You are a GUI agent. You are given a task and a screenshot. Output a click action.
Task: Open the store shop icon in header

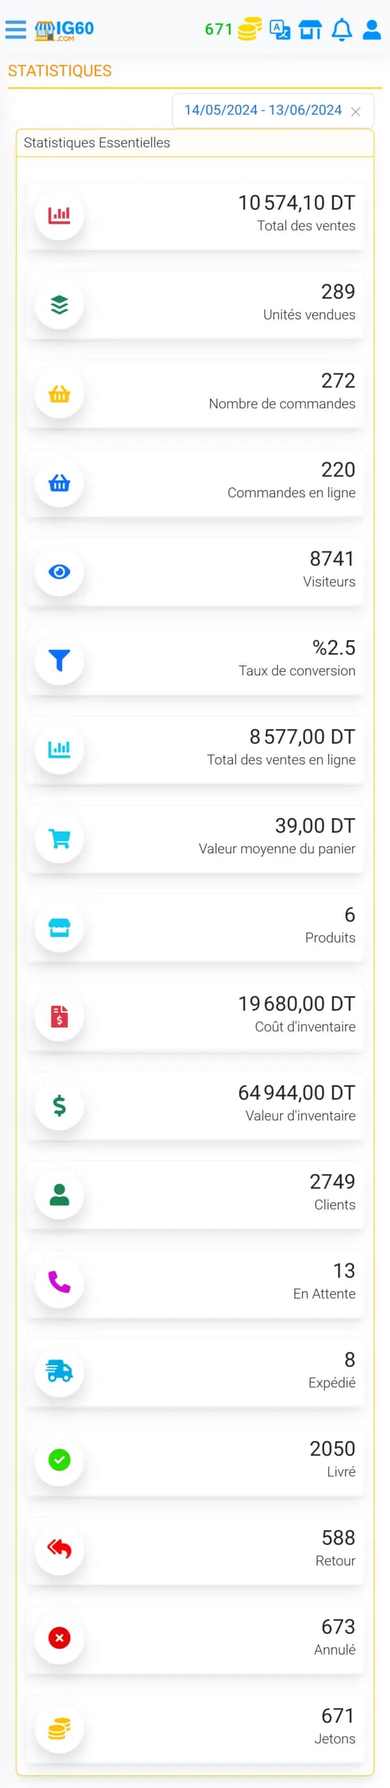[x=310, y=29]
